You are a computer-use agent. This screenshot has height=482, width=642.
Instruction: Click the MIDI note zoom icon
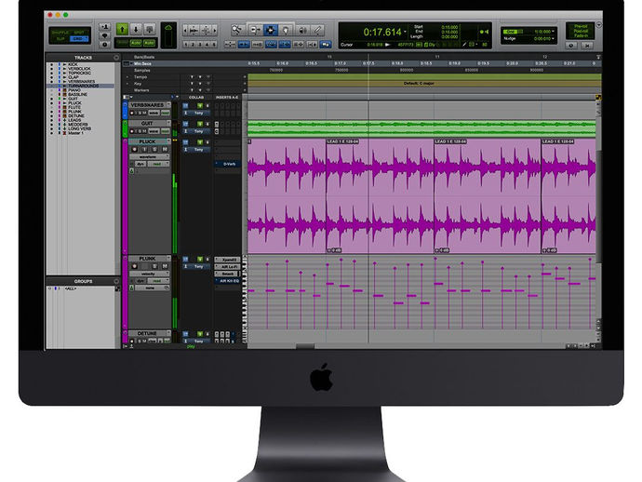(x=206, y=30)
